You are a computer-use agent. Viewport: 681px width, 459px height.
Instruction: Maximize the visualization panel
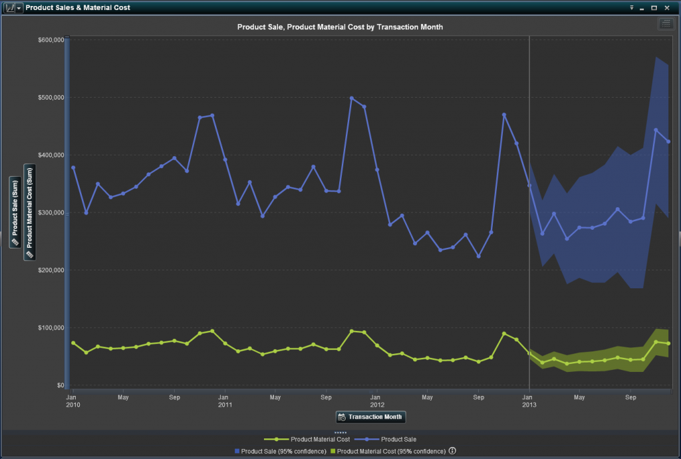point(654,7)
